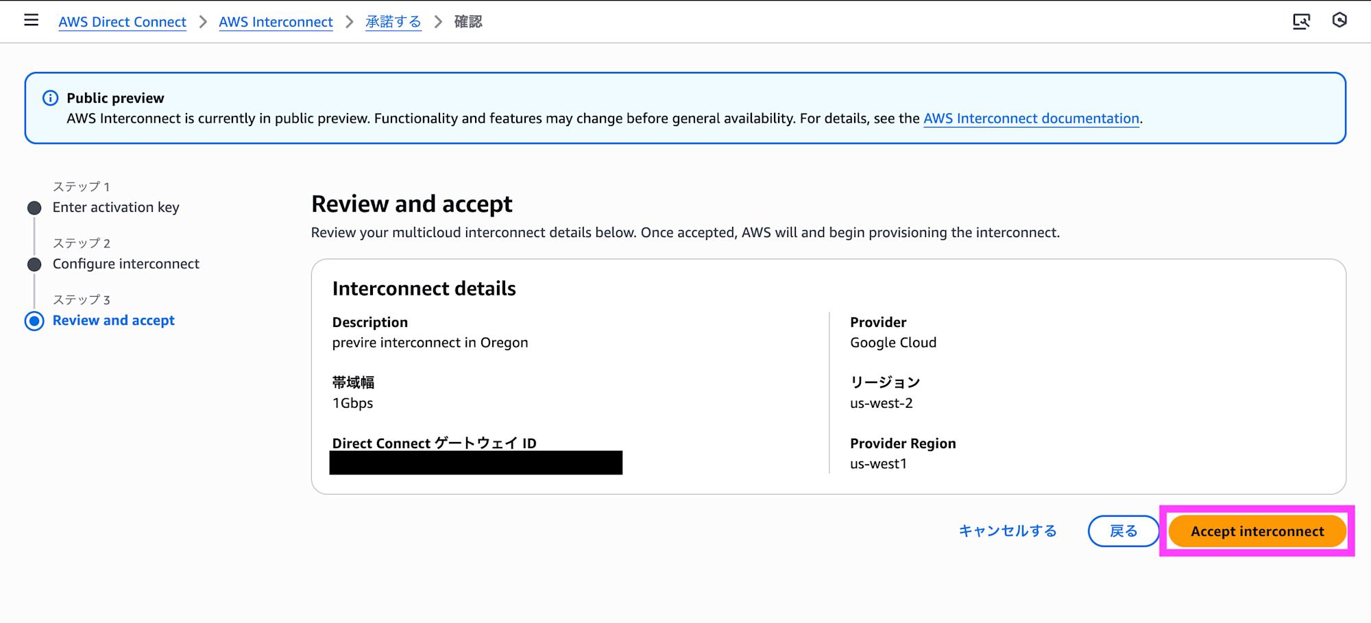This screenshot has height=623, width=1371.
Task: Click the Google Cloud provider value
Action: pos(893,343)
